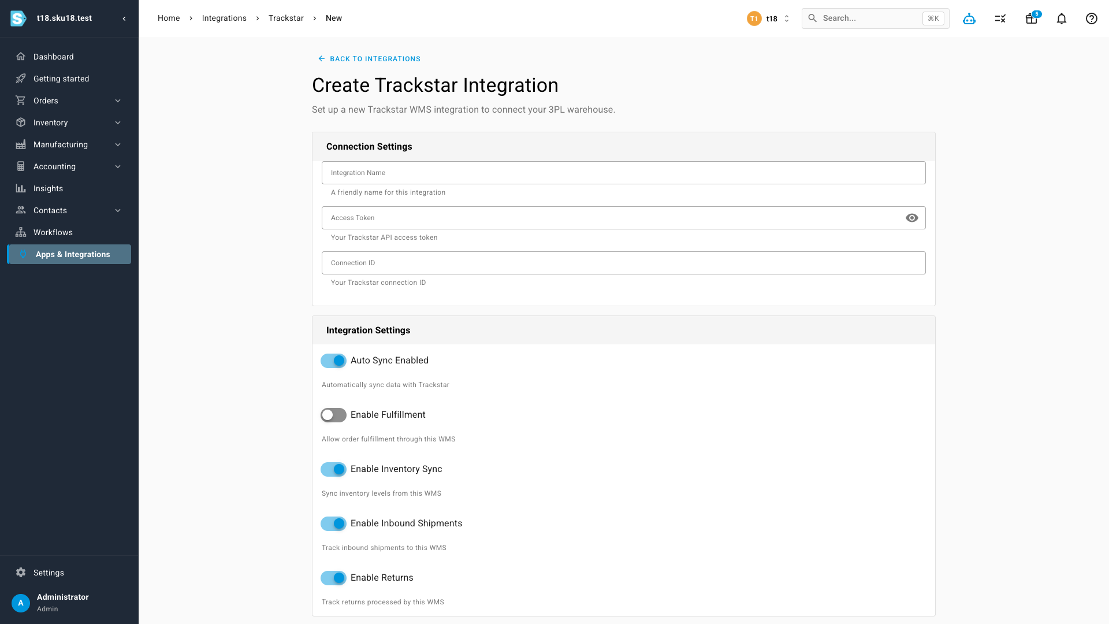Focus the top Search box
This screenshot has height=624, width=1109.
pyautogui.click(x=876, y=18)
